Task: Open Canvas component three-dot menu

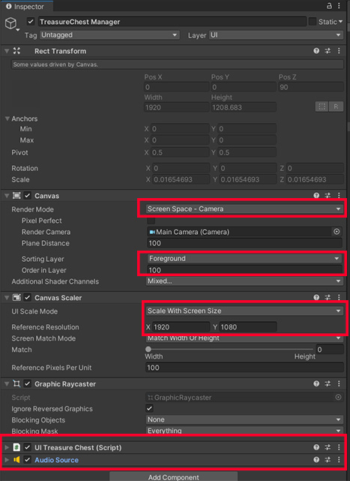Action: (339, 195)
